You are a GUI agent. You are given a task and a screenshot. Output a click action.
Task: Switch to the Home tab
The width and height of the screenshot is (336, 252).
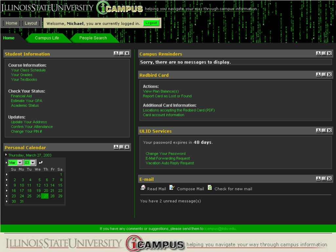click(9, 38)
